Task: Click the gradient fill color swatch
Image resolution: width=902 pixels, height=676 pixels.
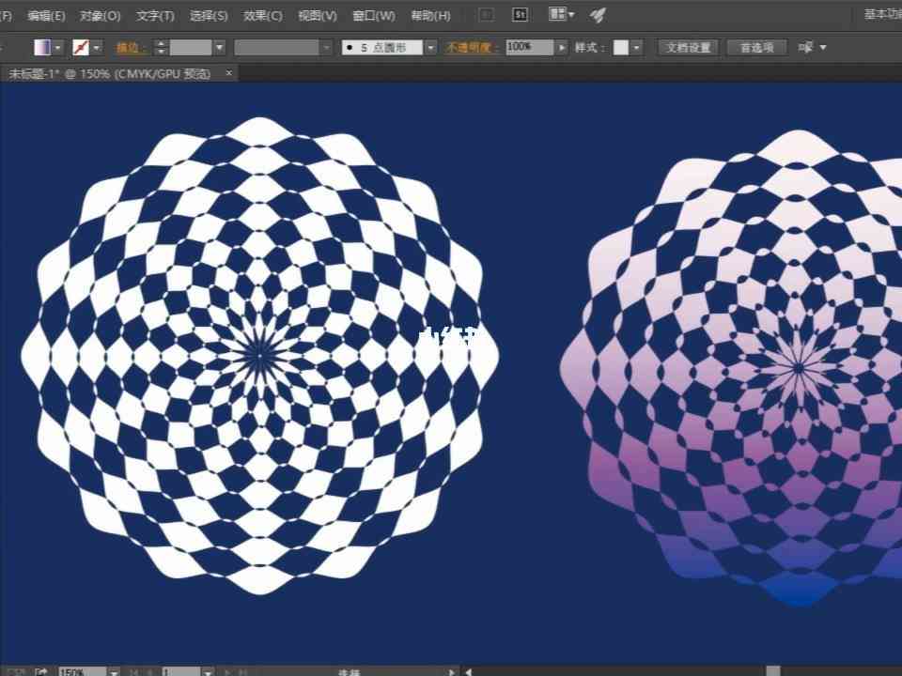Action: 42,47
